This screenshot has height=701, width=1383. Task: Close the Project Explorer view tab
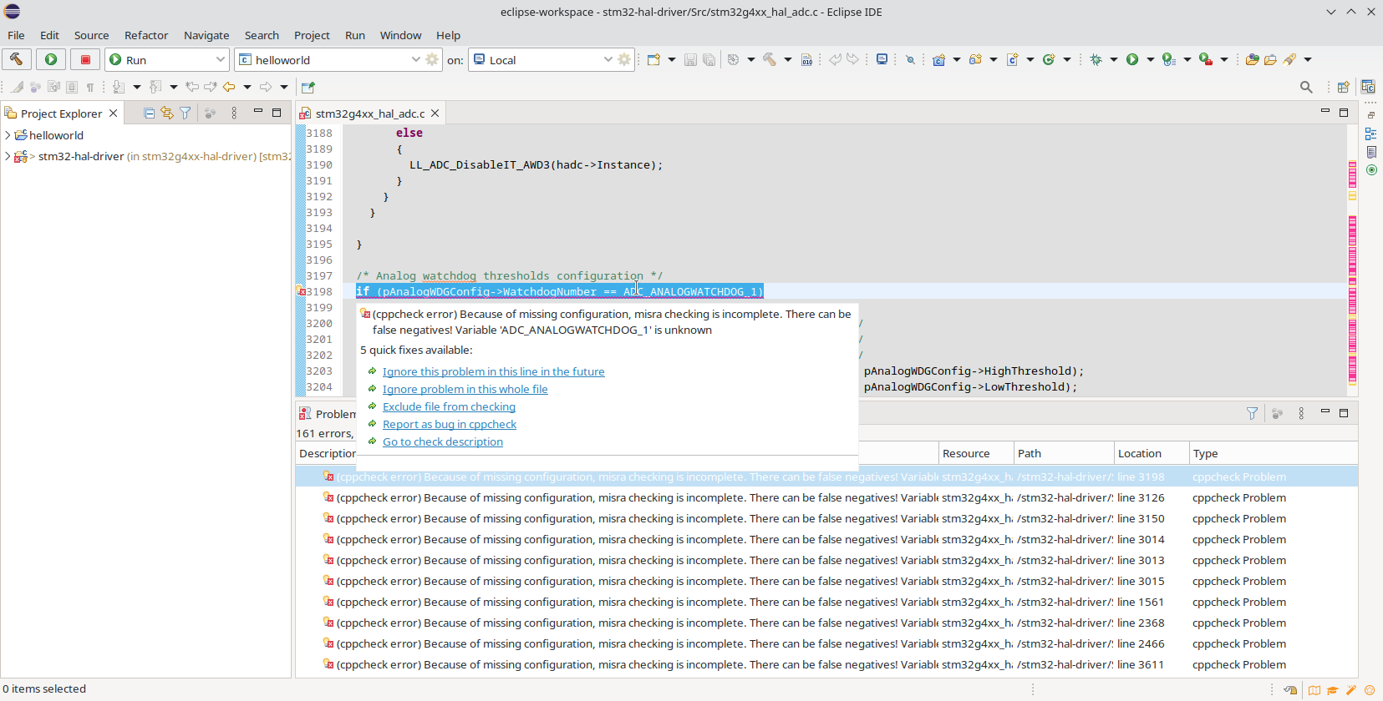[113, 113]
